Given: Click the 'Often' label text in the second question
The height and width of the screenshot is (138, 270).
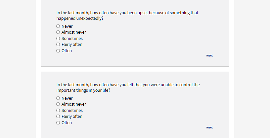Looking at the screenshot, I should point(67,123).
